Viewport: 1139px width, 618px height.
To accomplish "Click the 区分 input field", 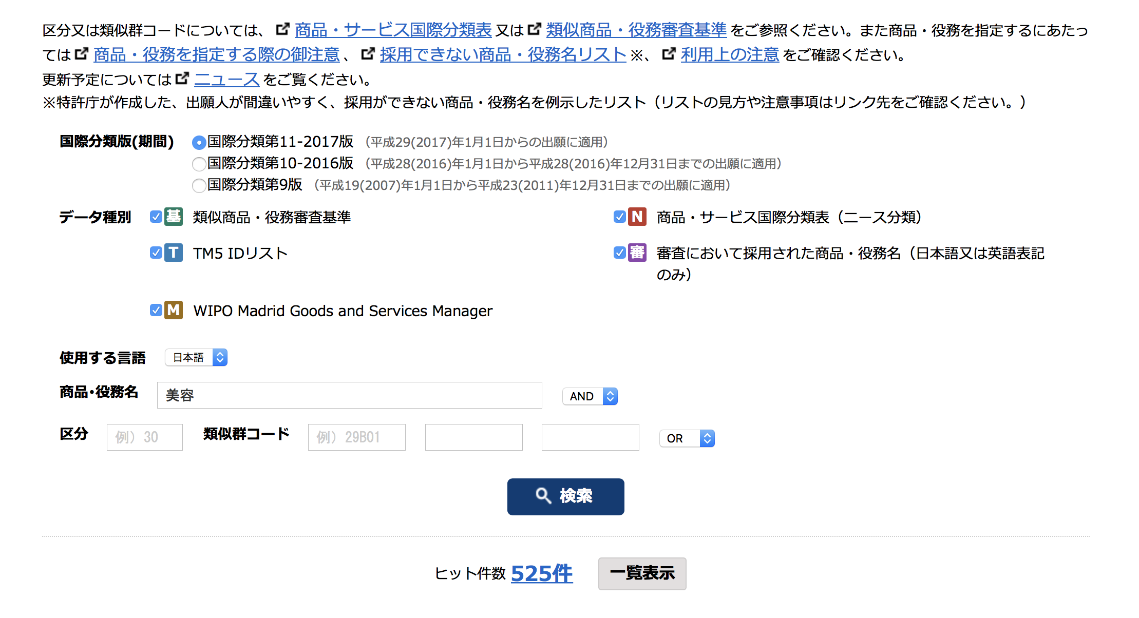I will (x=145, y=437).
